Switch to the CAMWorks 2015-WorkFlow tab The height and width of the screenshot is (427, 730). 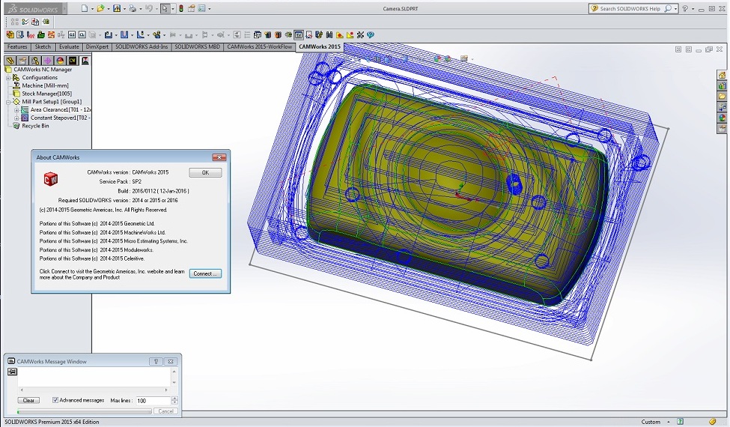[x=259, y=46]
